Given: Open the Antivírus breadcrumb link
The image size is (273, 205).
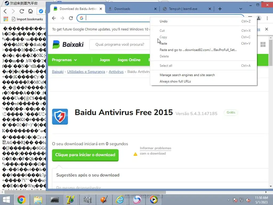Looking at the screenshot, I should [x=116, y=72].
